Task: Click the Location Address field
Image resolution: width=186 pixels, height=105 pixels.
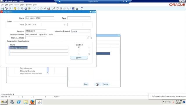Action: (58, 34)
